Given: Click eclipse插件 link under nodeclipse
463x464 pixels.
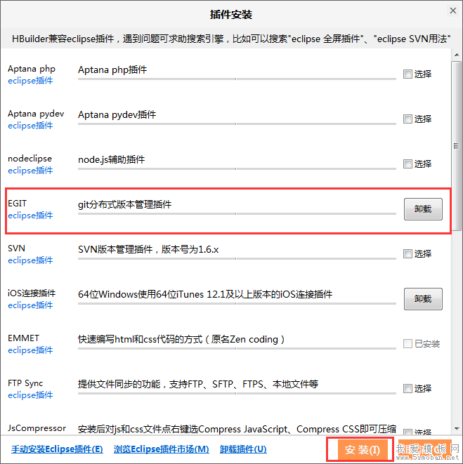Looking at the screenshot, I should click(30, 171).
